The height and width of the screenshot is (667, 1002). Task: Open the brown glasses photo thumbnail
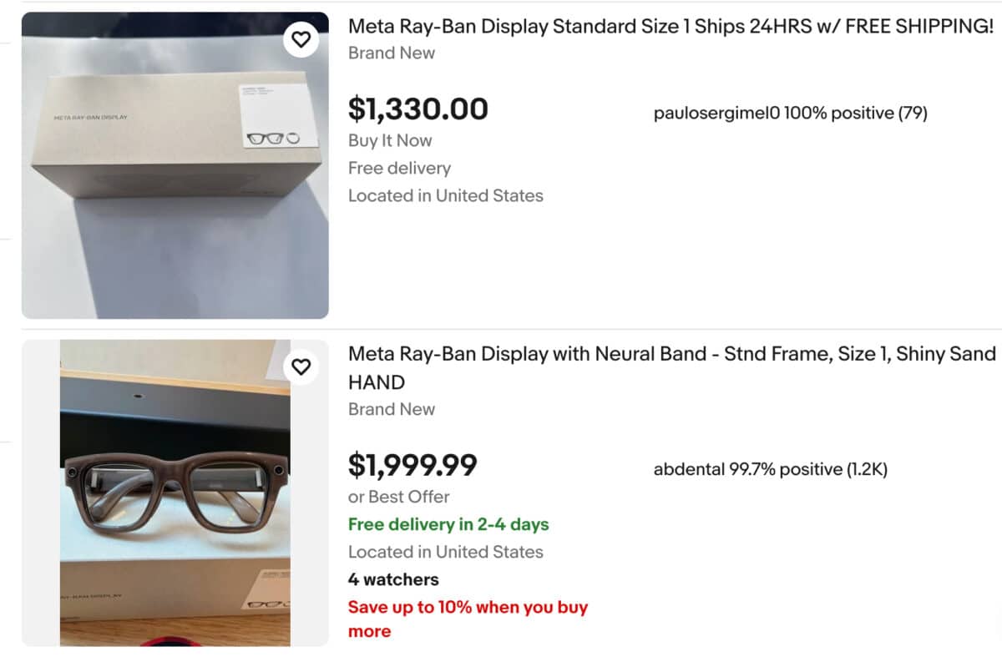point(175,493)
